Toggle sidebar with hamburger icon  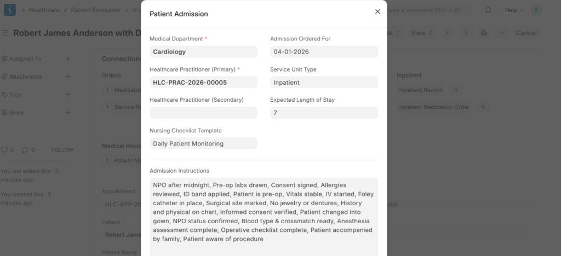point(5,33)
